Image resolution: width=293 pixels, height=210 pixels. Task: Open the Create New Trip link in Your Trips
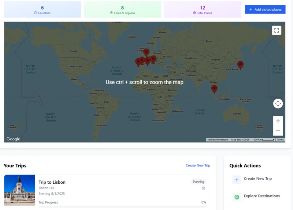pyautogui.click(x=198, y=165)
